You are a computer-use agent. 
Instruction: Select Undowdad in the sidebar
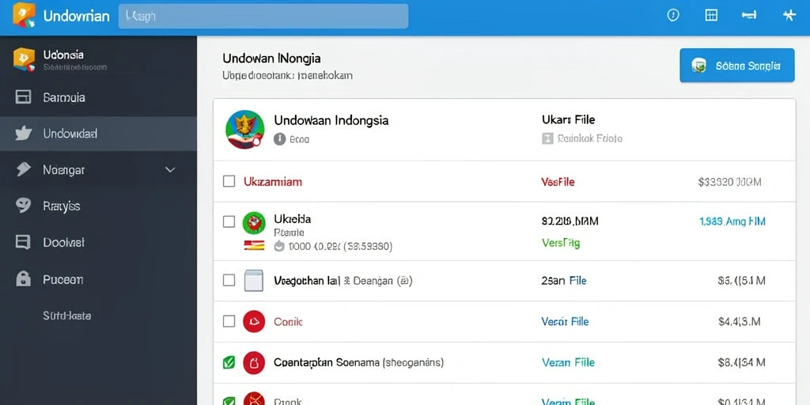tap(98, 134)
